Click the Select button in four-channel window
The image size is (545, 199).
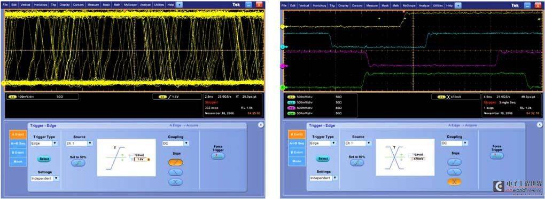click(x=323, y=158)
